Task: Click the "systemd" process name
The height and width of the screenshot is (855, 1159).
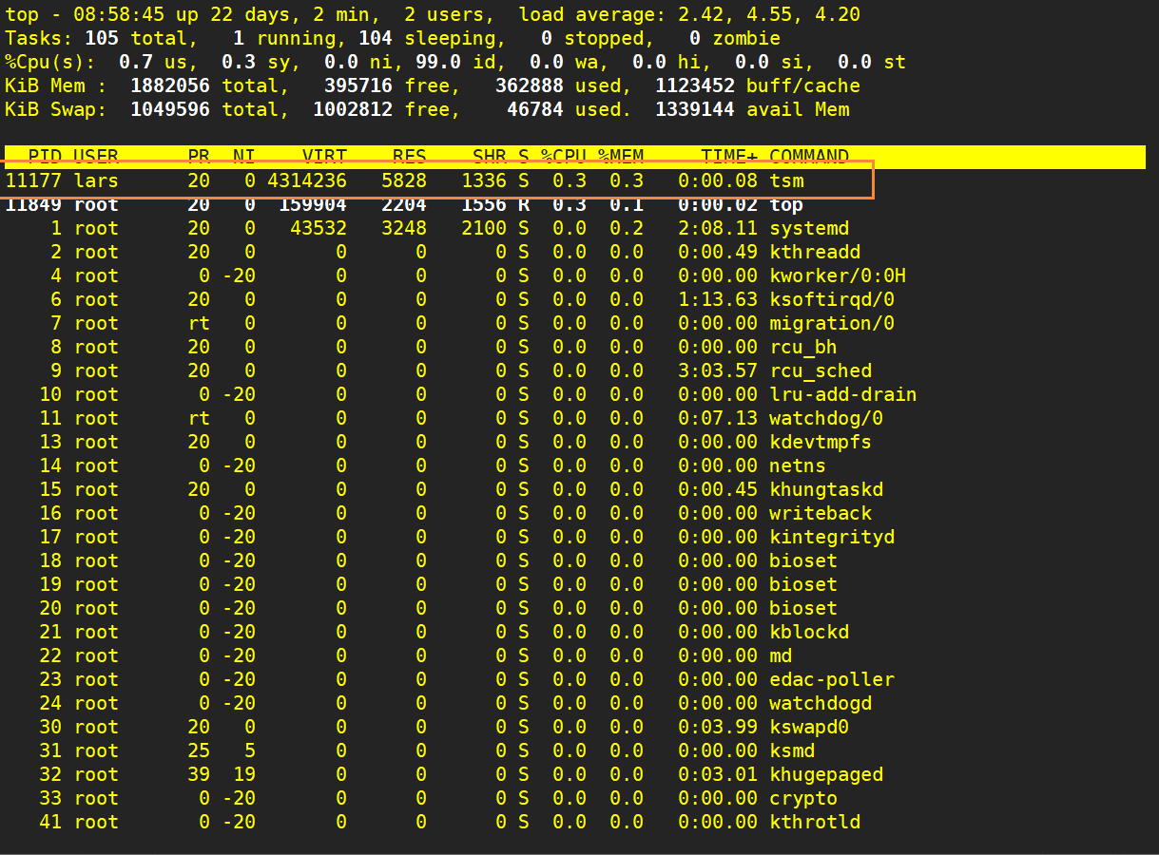Action: click(x=809, y=228)
